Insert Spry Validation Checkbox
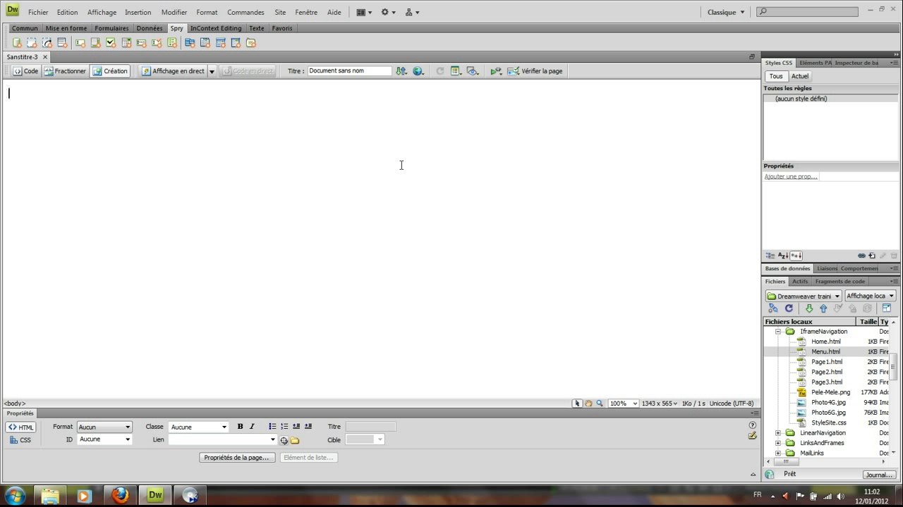The width and height of the screenshot is (903, 507). pyautogui.click(x=111, y=42)
